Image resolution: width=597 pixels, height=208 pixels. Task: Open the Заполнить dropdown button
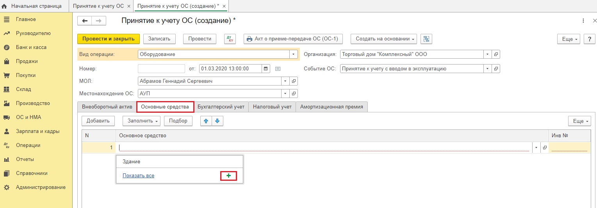click(142, 121)
